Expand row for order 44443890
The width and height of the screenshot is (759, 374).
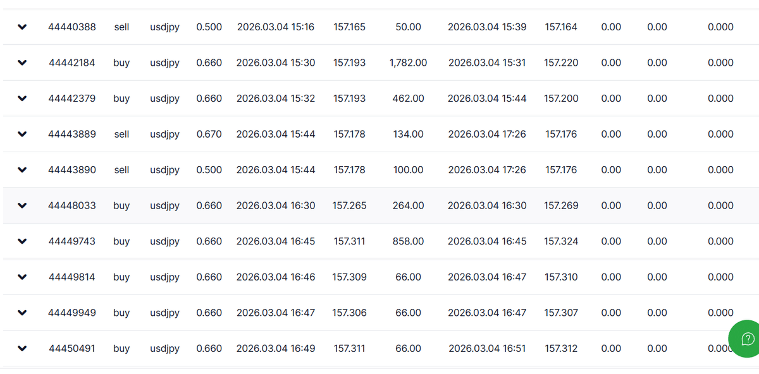coord(22,170)
